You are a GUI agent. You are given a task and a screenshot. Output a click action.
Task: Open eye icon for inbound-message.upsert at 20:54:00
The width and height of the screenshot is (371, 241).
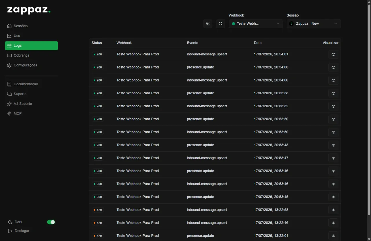(333, 80)
